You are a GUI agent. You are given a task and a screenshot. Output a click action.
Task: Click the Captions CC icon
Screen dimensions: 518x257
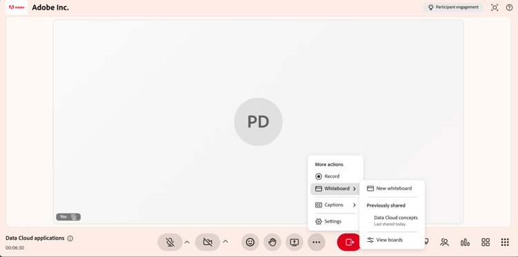318,205
